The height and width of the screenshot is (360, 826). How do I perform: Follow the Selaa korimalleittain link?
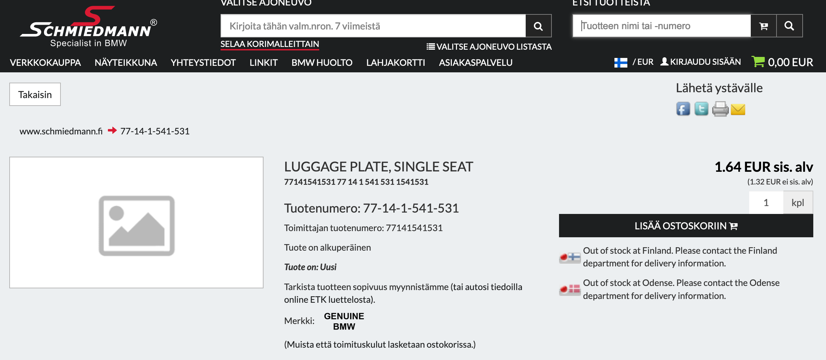point(270,44)
